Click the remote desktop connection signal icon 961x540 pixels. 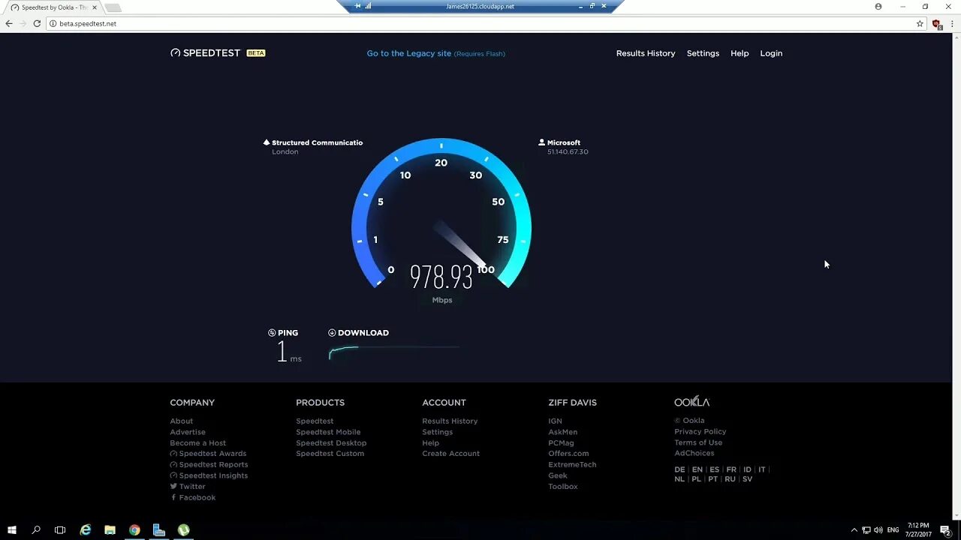tap(368, 6)
